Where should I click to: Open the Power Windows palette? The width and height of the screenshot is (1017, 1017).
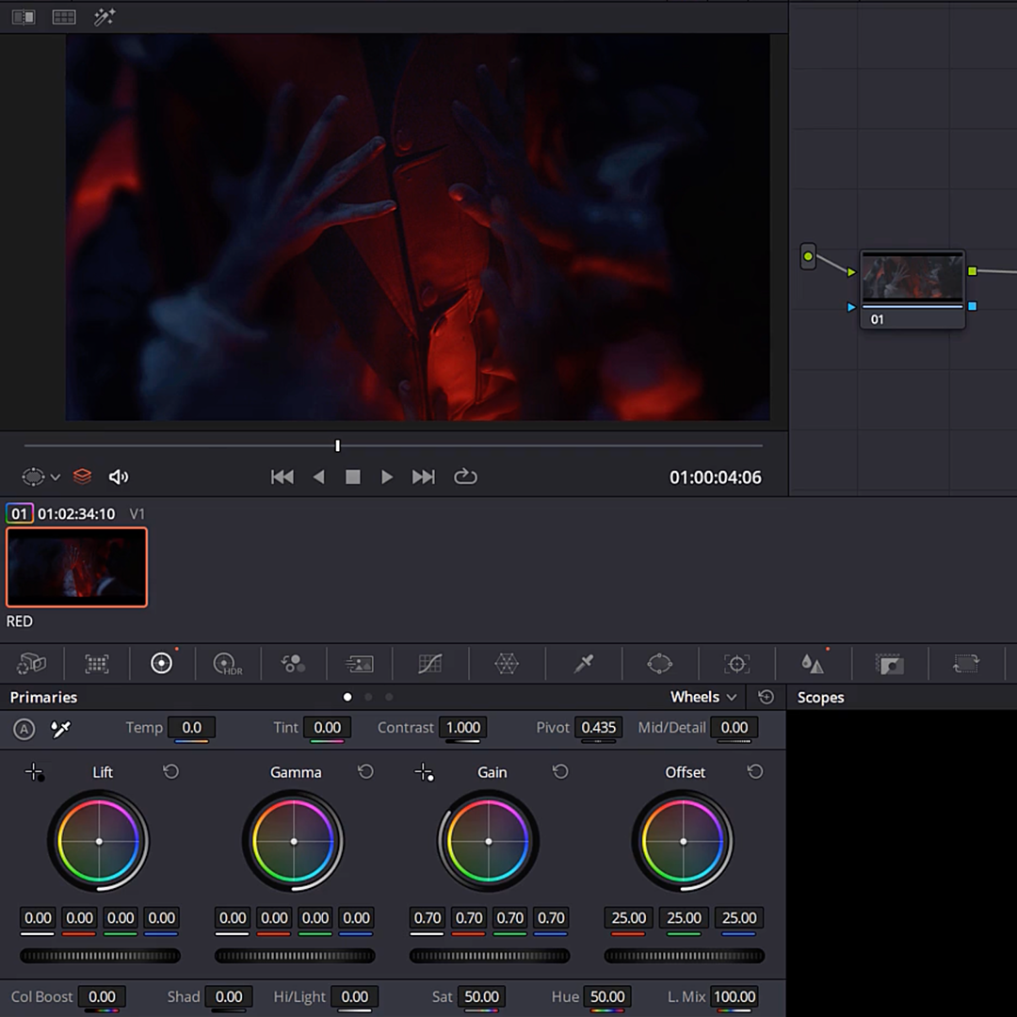coord(659,664)
